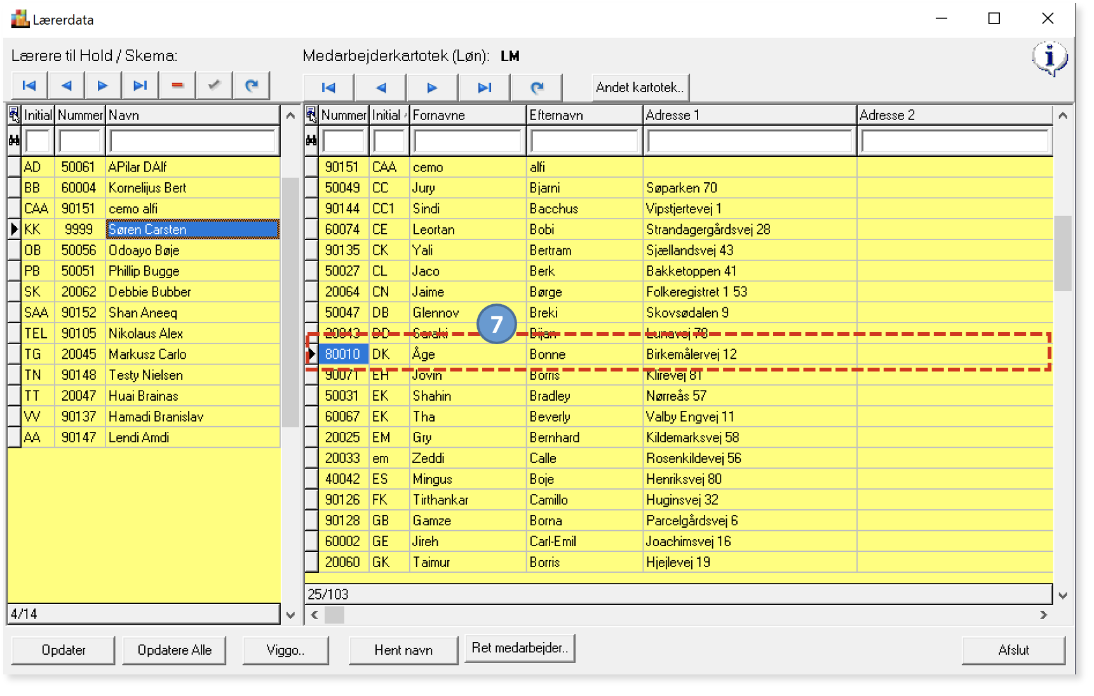Click horizontal scrollbar right arrow
The image size is (1094, 696).
pyautogui.click(x=1044, y=615)
